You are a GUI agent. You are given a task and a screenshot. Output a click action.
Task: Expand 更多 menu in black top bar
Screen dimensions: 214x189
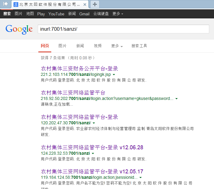(118, 14)
